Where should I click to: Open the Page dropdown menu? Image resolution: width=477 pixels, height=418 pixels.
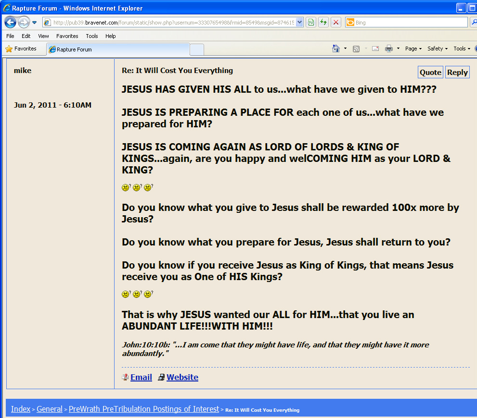413,49
